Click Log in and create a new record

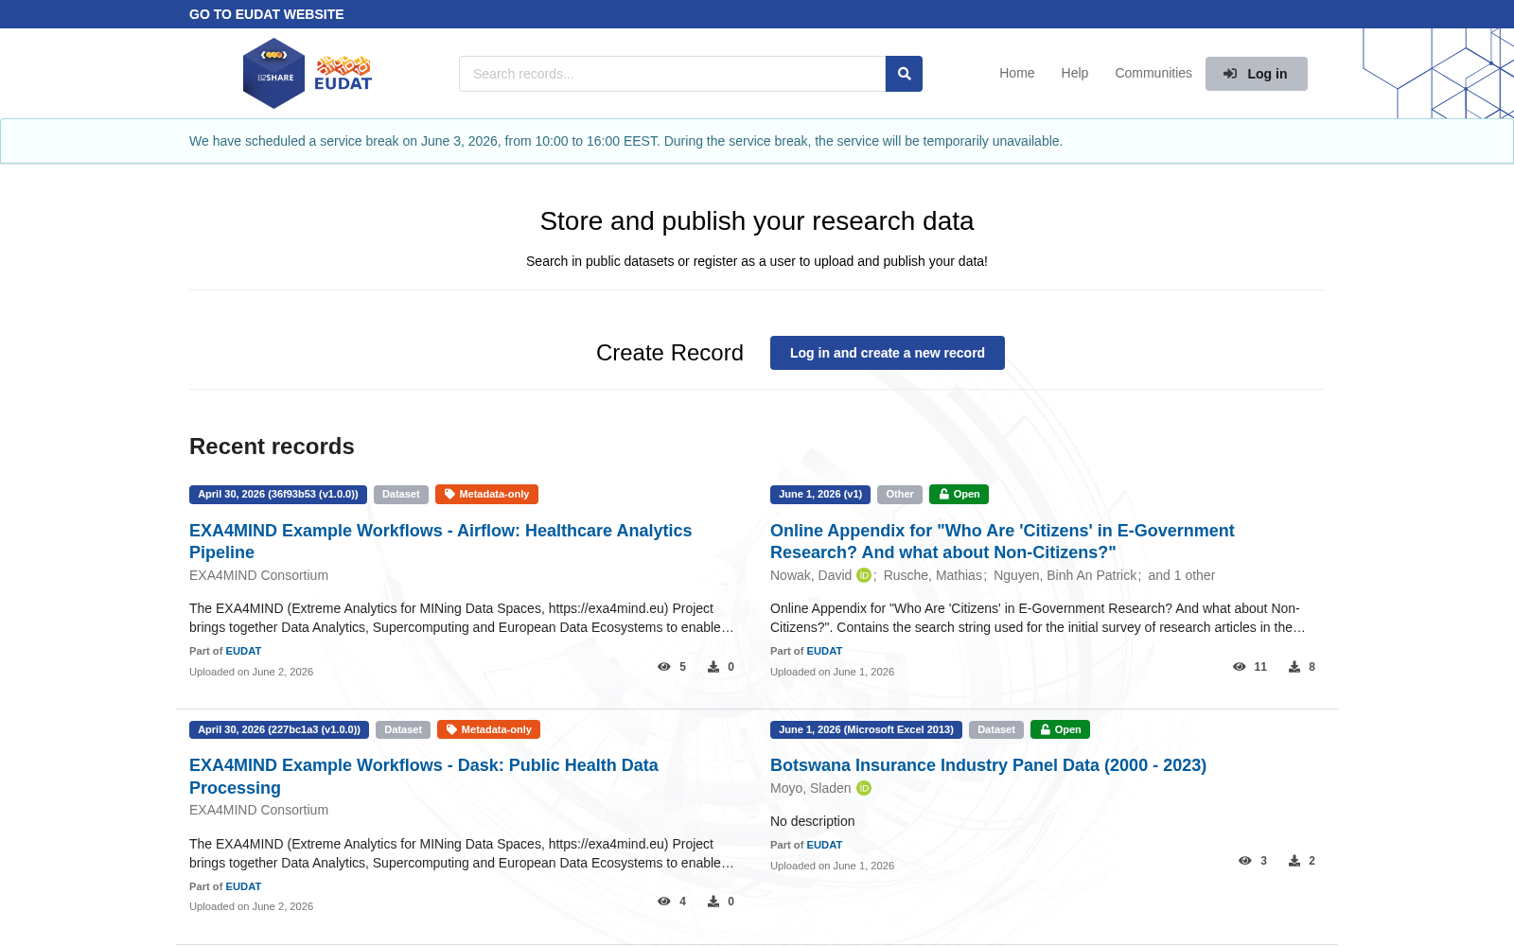887,353
